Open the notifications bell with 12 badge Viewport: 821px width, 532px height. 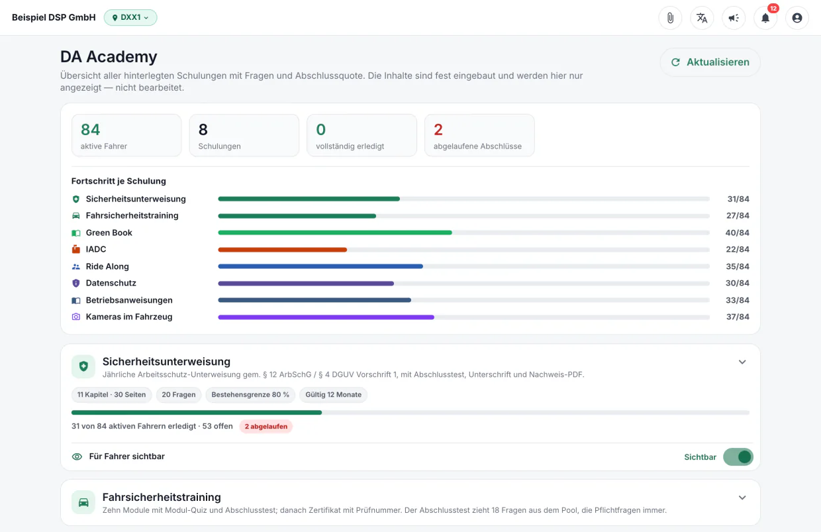pos(765,18)
